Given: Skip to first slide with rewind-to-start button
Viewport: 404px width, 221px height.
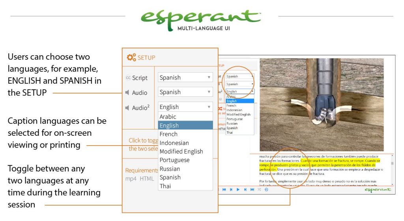Looking at the screenshot, I should (224, 189).
